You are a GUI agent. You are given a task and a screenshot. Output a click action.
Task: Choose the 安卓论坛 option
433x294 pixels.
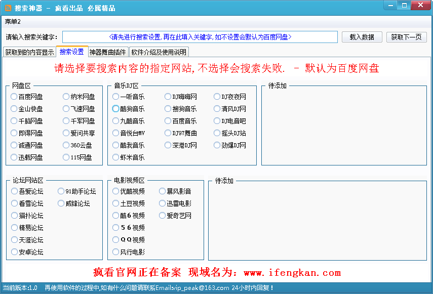tap(27, 252)
